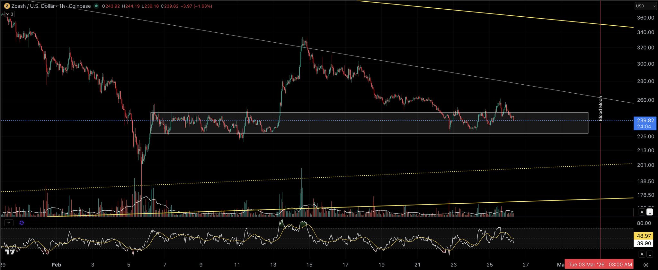The height and width of the screenshot is (270, 658).
Task: Click the change value −3.97 (−1.63%)
Action: coord(196,6)
